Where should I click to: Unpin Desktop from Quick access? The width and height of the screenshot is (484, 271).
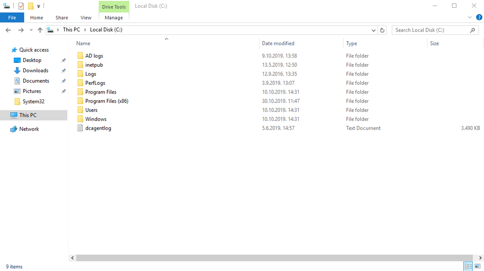pyautogui.click(x=63, y=60)
